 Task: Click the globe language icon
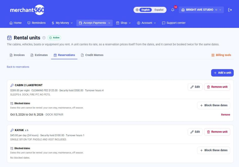point(137,10)
